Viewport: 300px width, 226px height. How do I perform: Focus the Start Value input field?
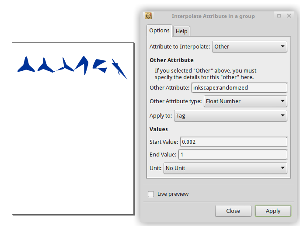(234, 142)
